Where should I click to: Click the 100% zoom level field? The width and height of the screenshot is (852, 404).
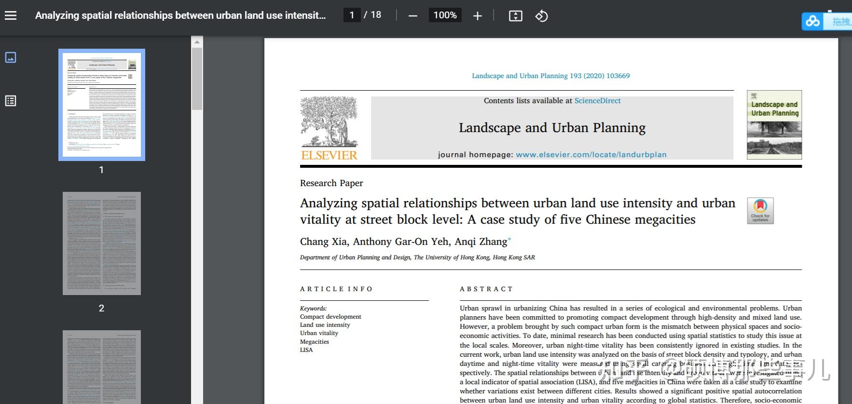[445, 15]
